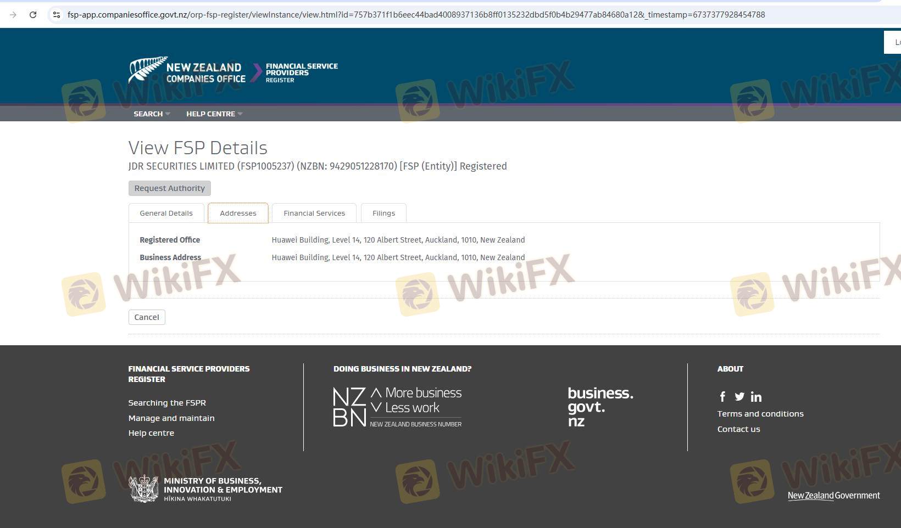Reload the page with browser refresh icon

point(33,15)
